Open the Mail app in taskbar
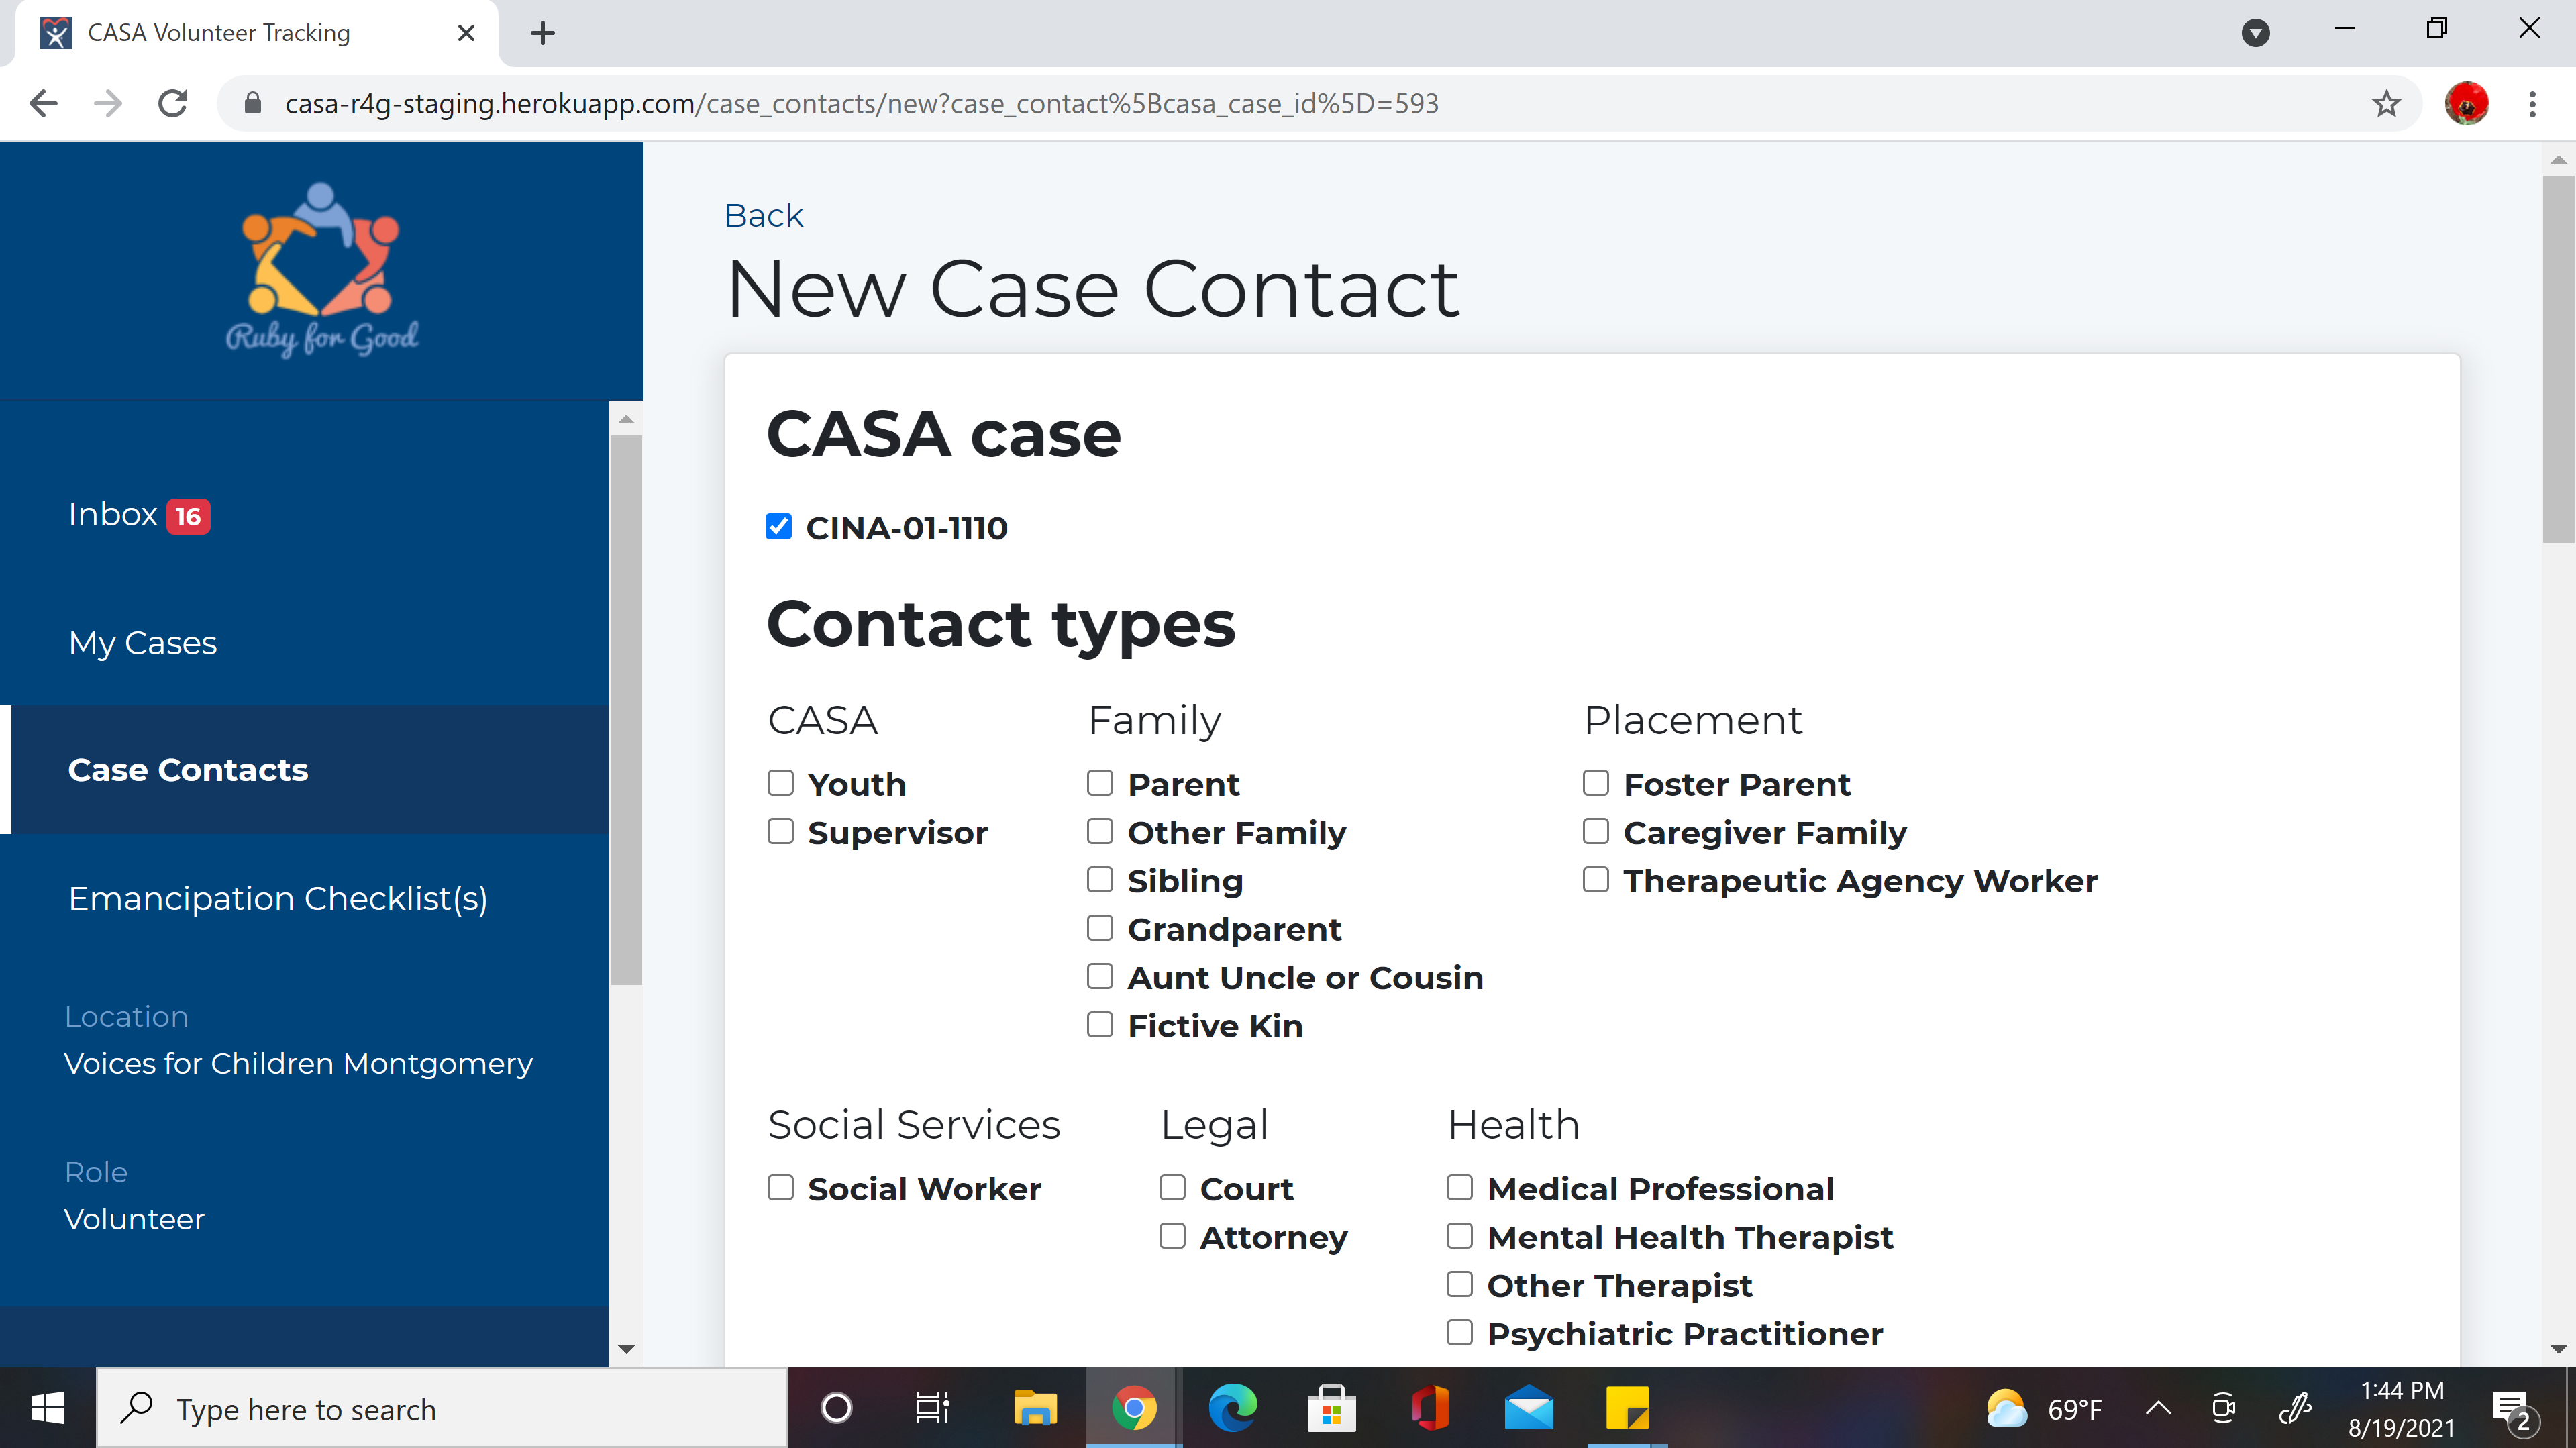 pyautogui.click(x=1528, y=1409)
